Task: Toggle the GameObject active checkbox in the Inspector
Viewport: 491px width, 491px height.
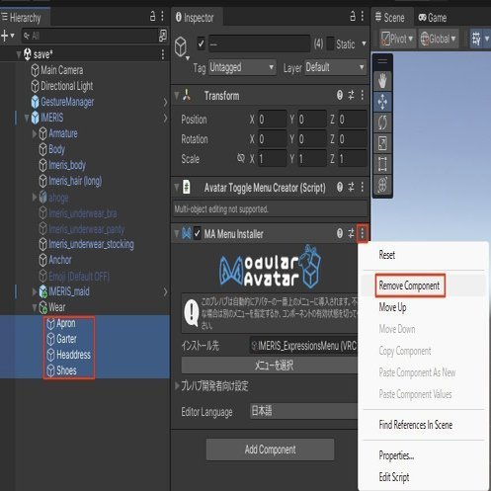Action: 201,43
